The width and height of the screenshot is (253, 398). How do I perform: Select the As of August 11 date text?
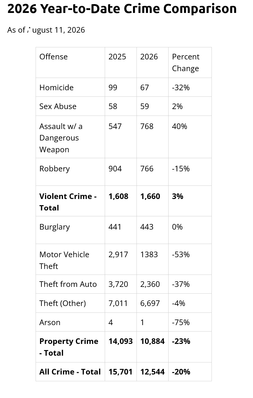(46, 30)
